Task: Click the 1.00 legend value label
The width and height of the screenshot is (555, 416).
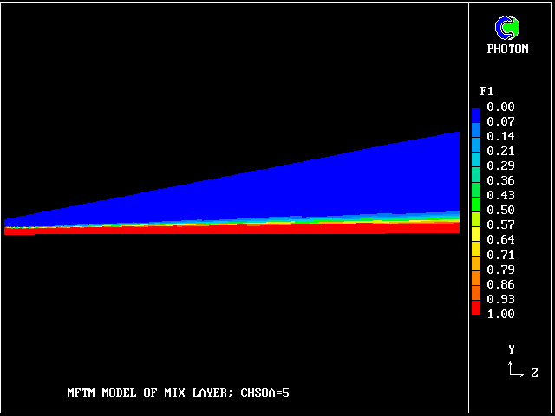Action: click(x=501, y=314)
